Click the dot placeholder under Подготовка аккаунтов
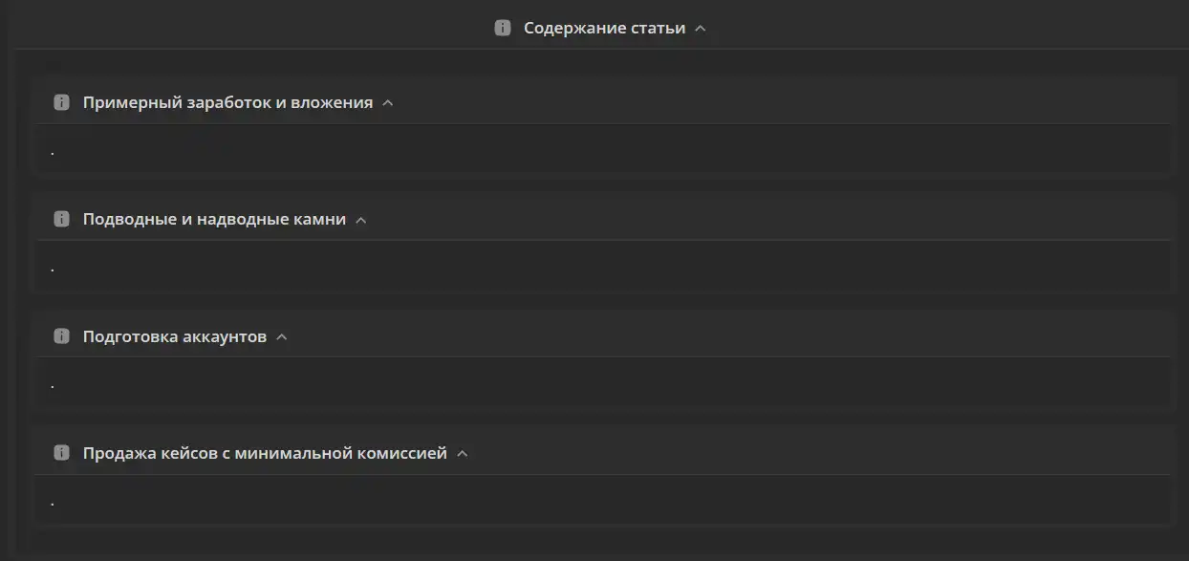Image resolution: width=1189 pixels, height=561 pixels. pos(52,387)
